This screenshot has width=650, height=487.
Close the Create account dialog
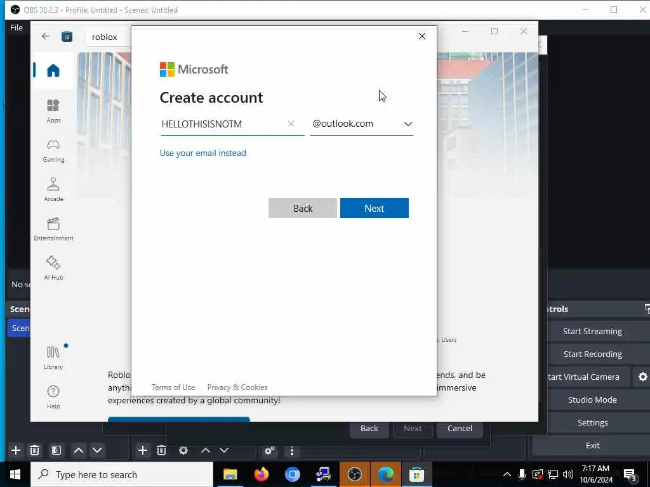[421, 36]
